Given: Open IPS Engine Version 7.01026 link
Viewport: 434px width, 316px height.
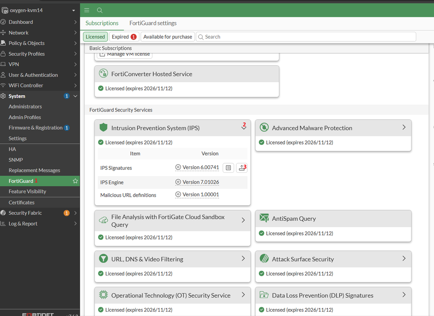Looking at the screenshot, I should [200, 182].
